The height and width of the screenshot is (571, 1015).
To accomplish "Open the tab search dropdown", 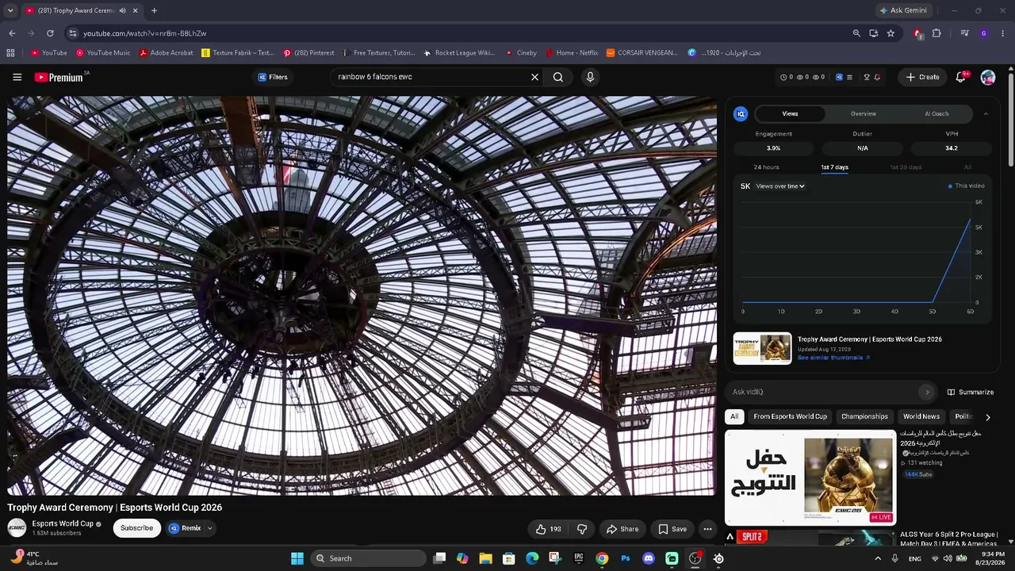I will [x=10, y=11].
